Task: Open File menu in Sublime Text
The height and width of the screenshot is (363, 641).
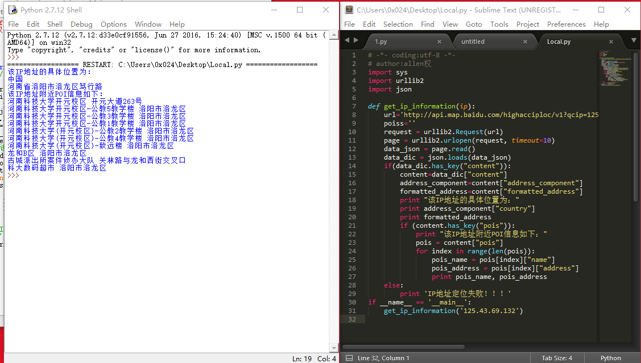Action: tap(350, 24)
